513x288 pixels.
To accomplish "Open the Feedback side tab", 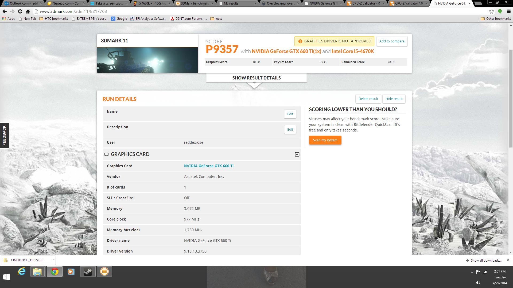I will pos(4,135).
